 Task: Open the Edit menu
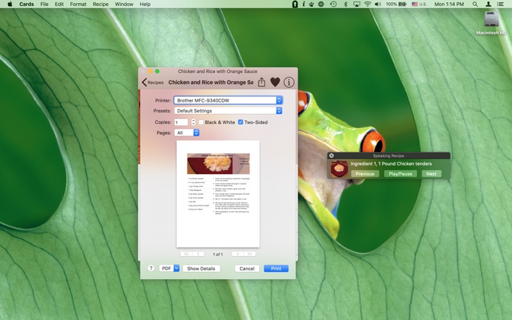[x=59, y=4]
